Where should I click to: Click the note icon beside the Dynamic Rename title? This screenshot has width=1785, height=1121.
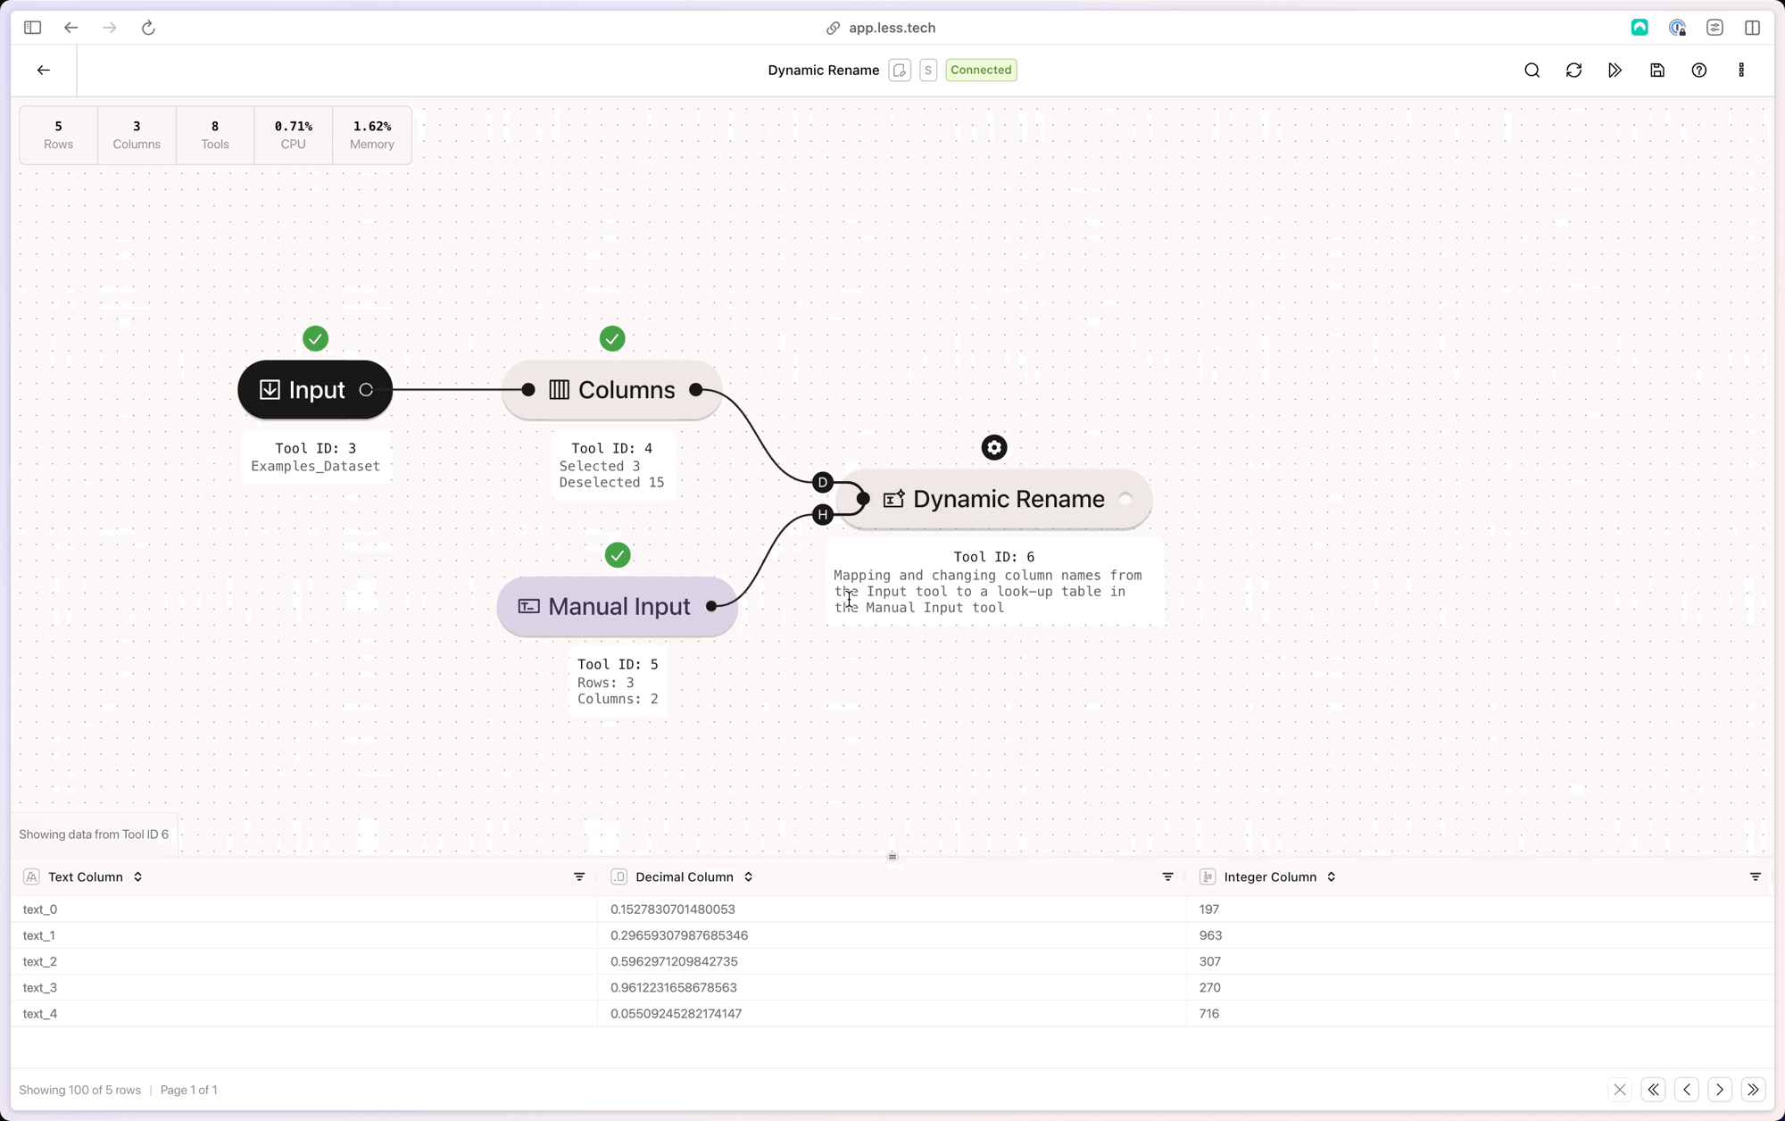900,71
